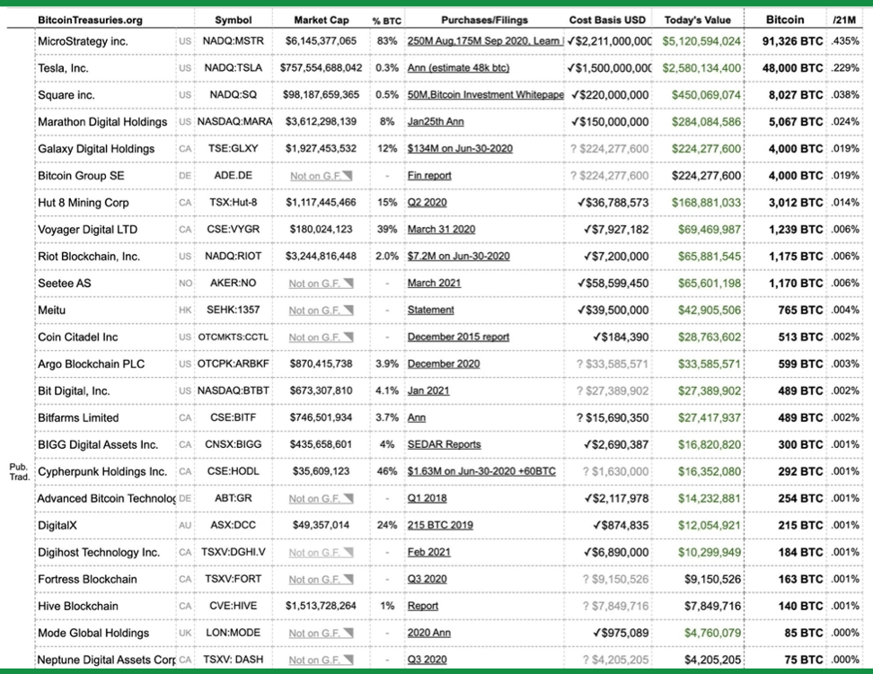Open Tesla's Ann (estimate 48k btc) link
This screenshot has height=674, width=873.
click(x=458, y=68)
